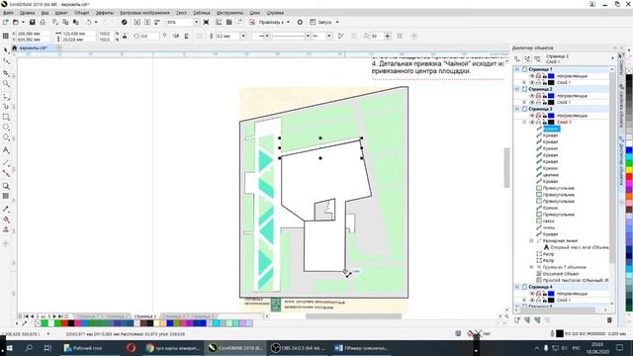This screenshot has height=356, width=633.
Task: Click the Full-screen preview icon
Action: (x=207, y=22)
